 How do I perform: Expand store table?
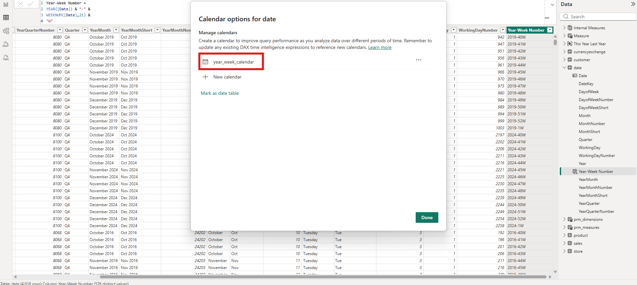coord(564,251)
